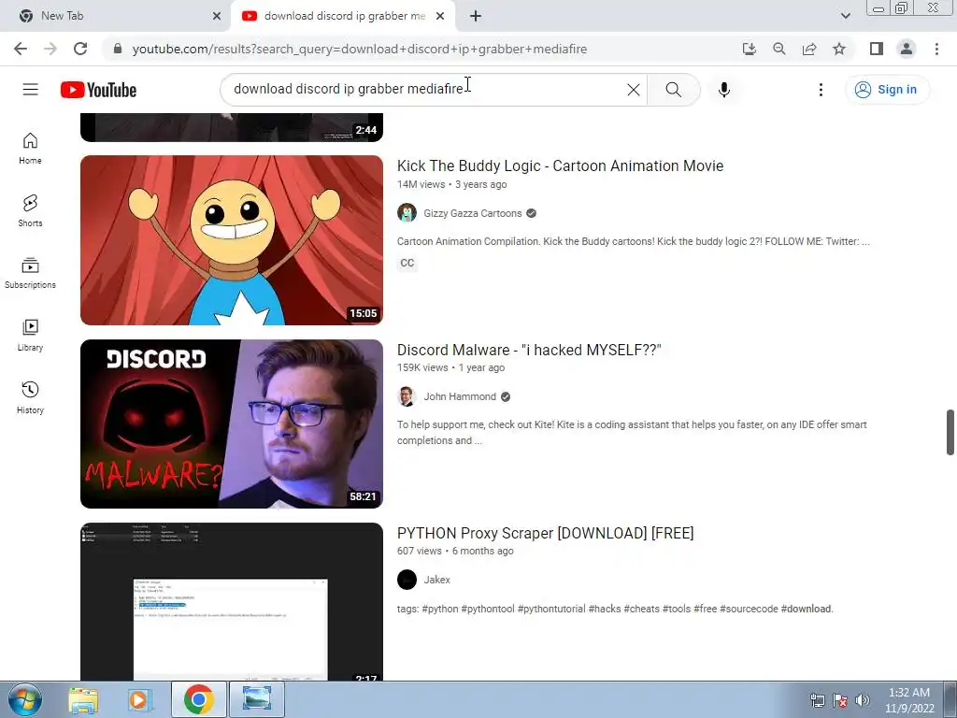The width and height of the screenshot is (957, 718).
Task: Click Chrome taskbar icon
Action: click(x=198, y=699)
